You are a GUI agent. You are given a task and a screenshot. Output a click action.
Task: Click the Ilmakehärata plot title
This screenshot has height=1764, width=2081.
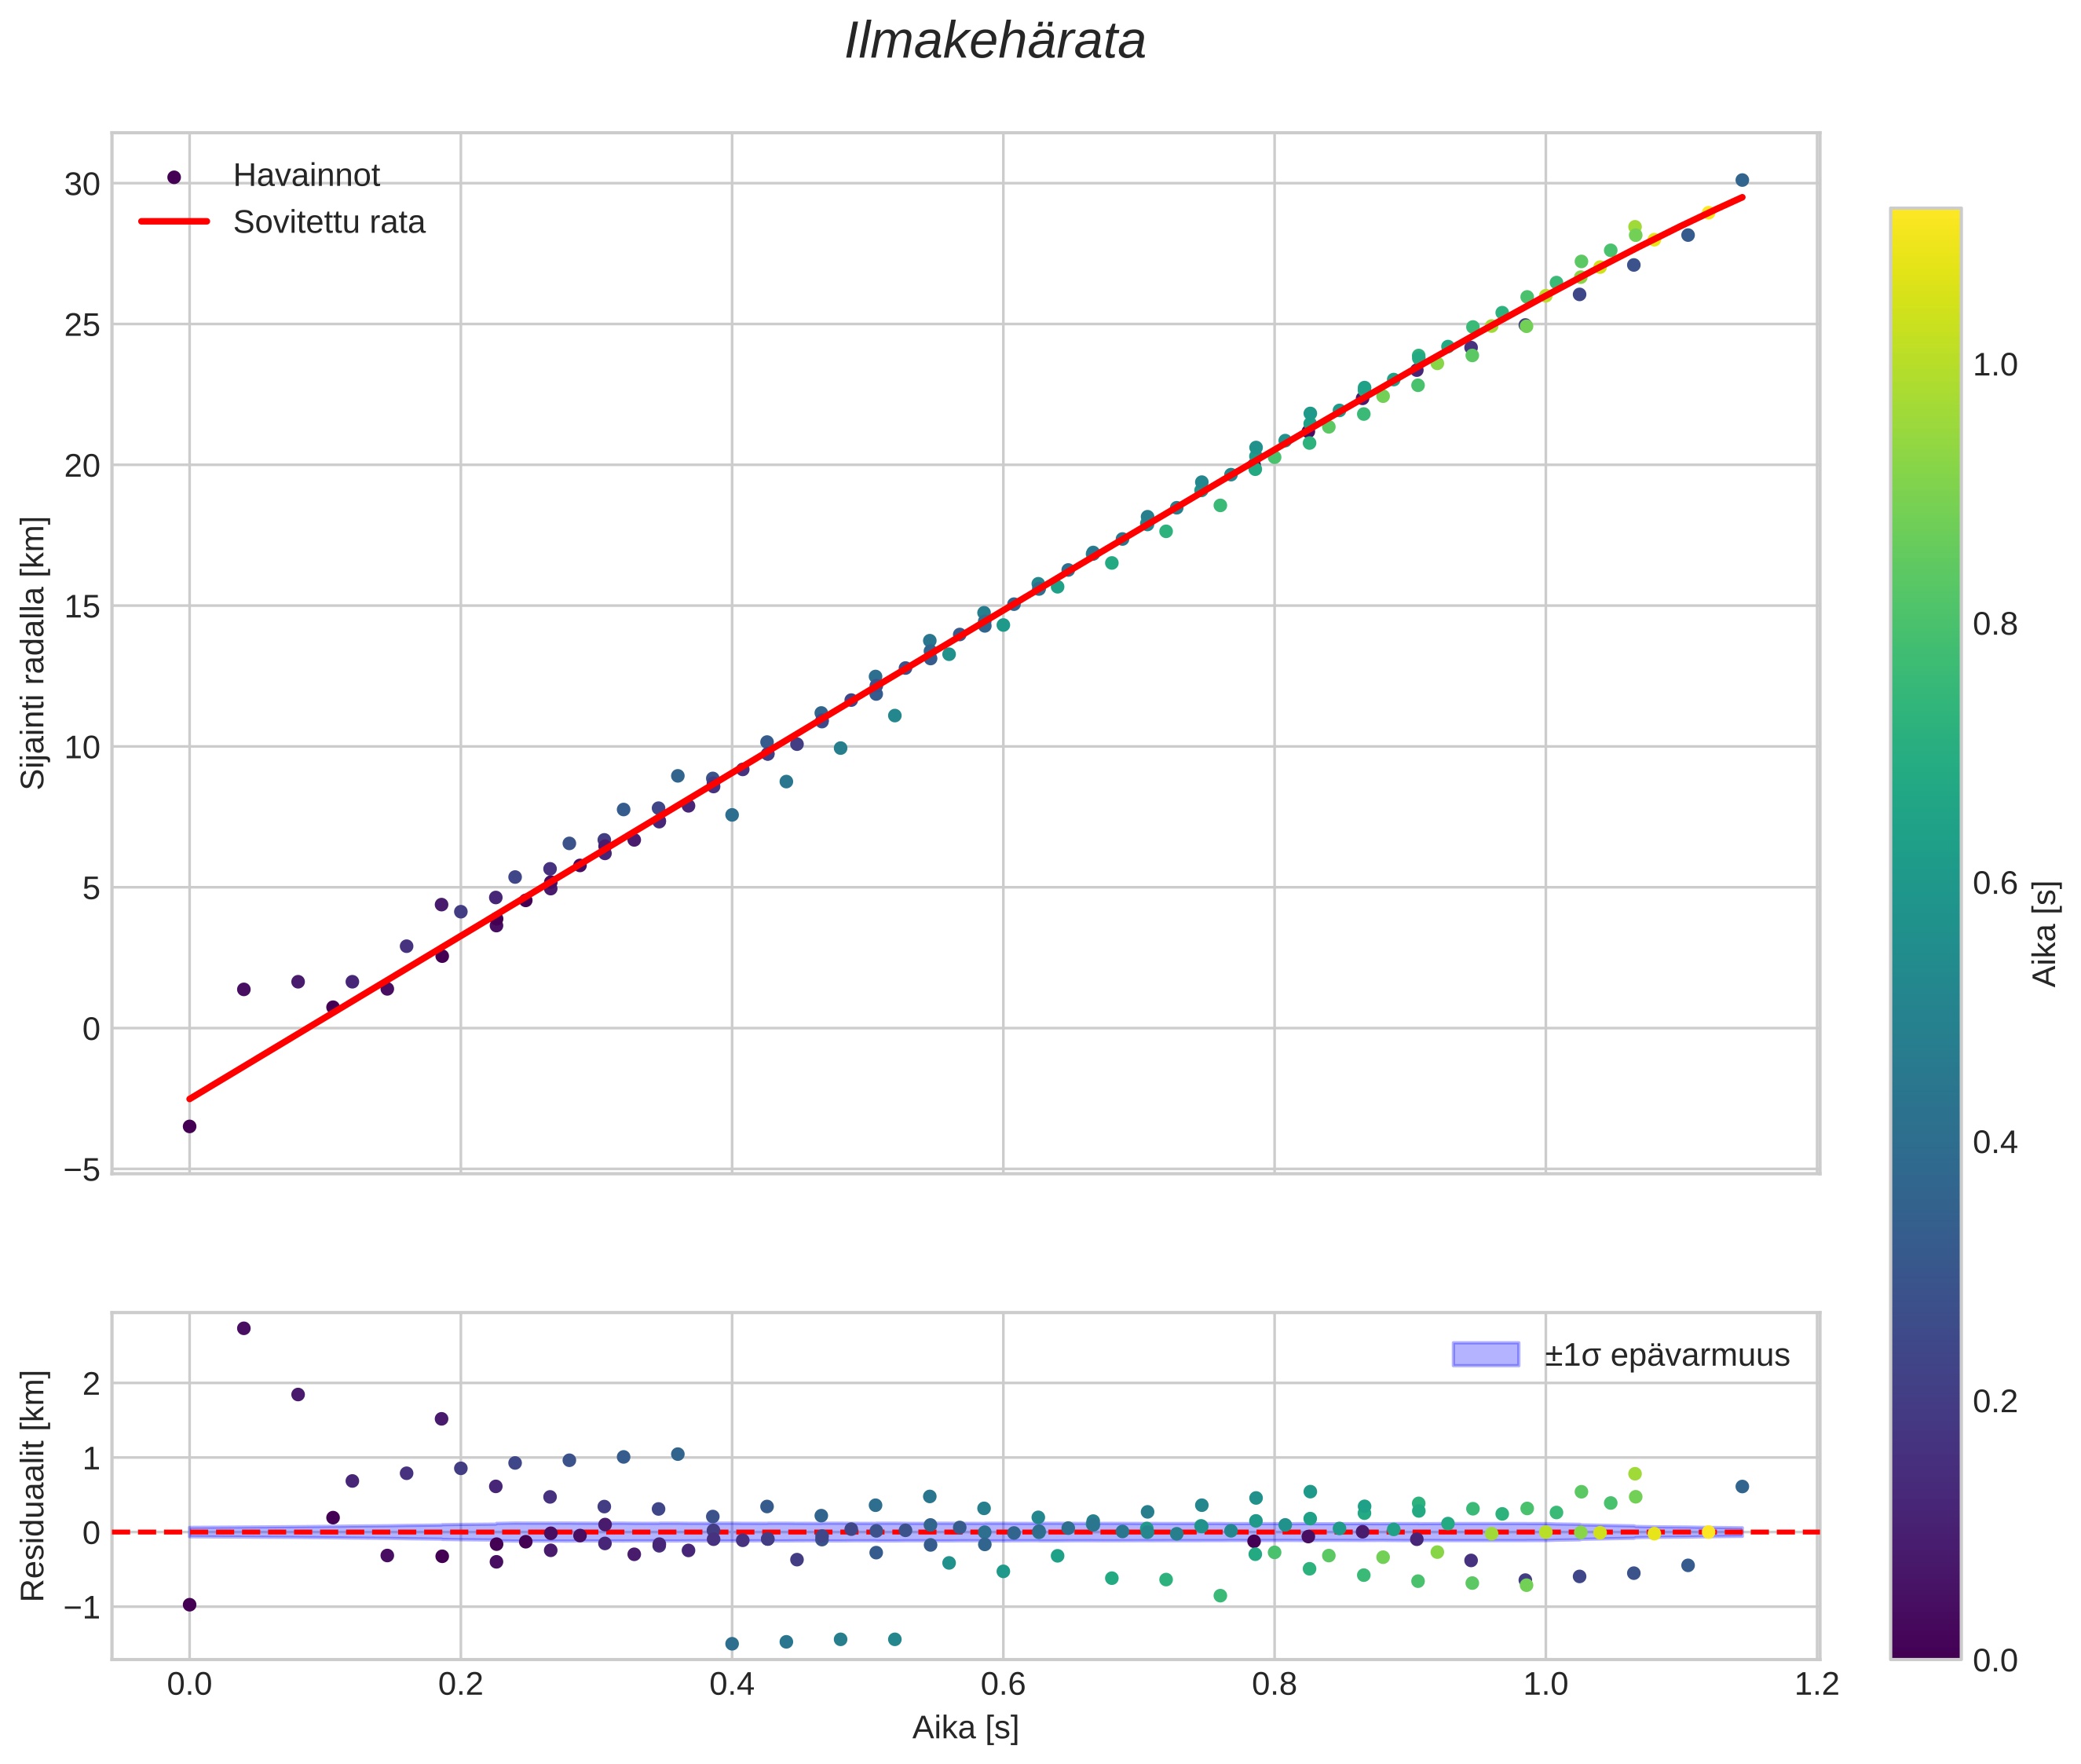[x=994, y=42]
